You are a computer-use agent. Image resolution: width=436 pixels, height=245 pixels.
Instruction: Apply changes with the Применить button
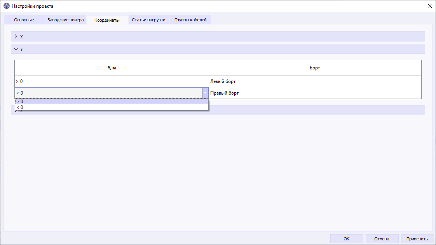point(417,238)
